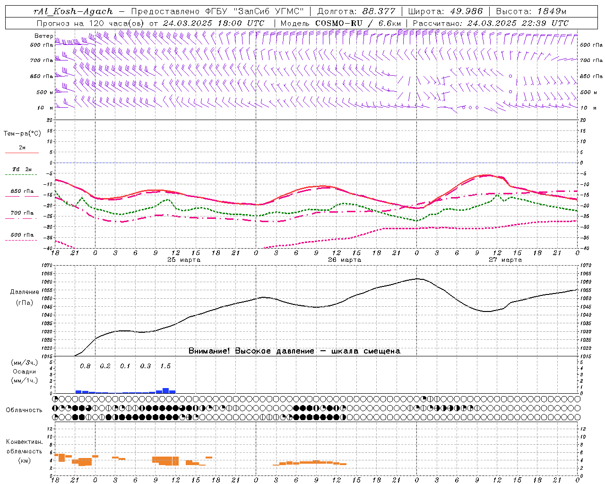
Task: Click the Тем-ра(°C) panel label
Action: (22, 134)
